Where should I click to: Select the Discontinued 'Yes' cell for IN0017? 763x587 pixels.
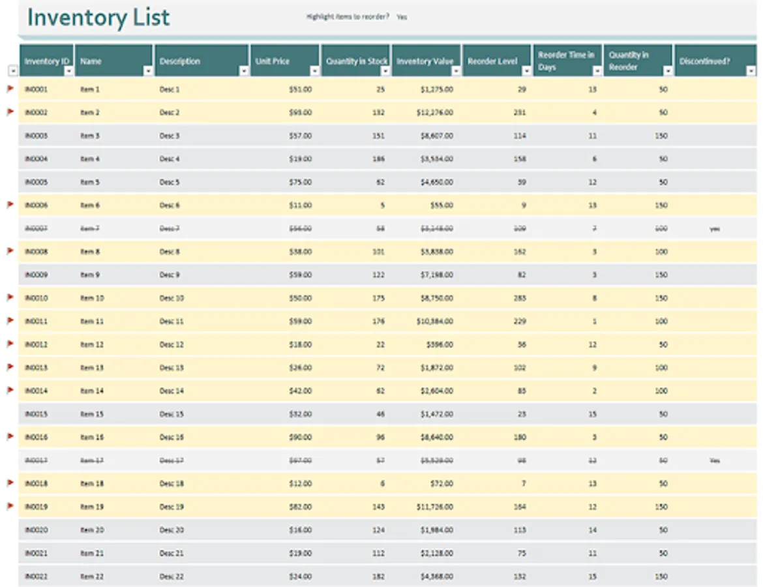tap(715, 460)
